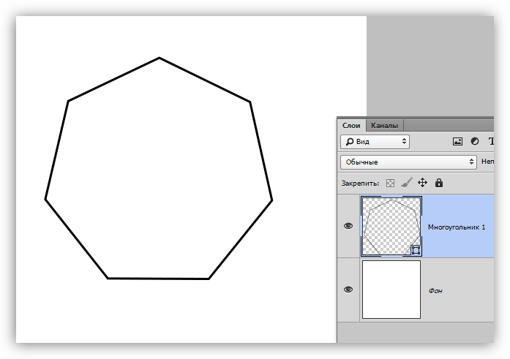Select the Многоугольник 1 layer thumbnail
This screenshot has height=359, width=510.
391,226
